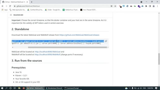Image resolution: width=160 pixels, height=90 pixels.
Task: Open the Web Application Se... bookmark
Action: coord(17,10)
